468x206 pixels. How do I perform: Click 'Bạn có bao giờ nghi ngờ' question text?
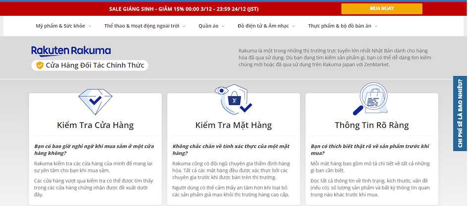tap(94, 150)
